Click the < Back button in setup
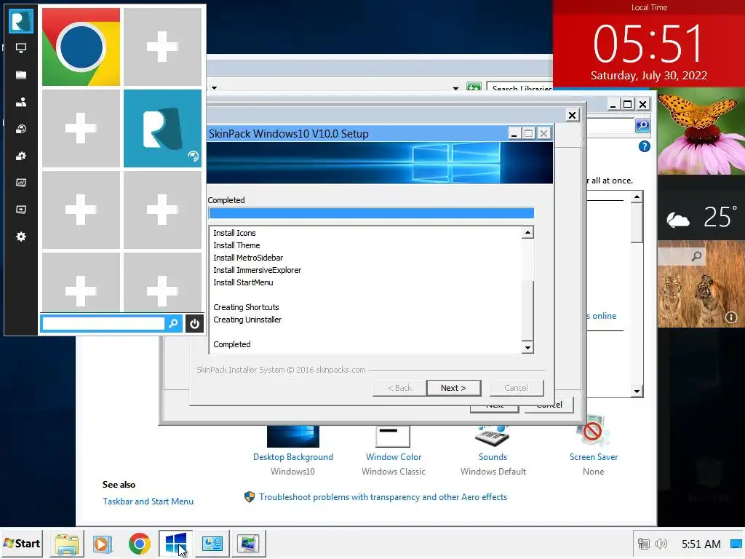The height and width of the screenshot is (559, 745). [x=399, y=388]
